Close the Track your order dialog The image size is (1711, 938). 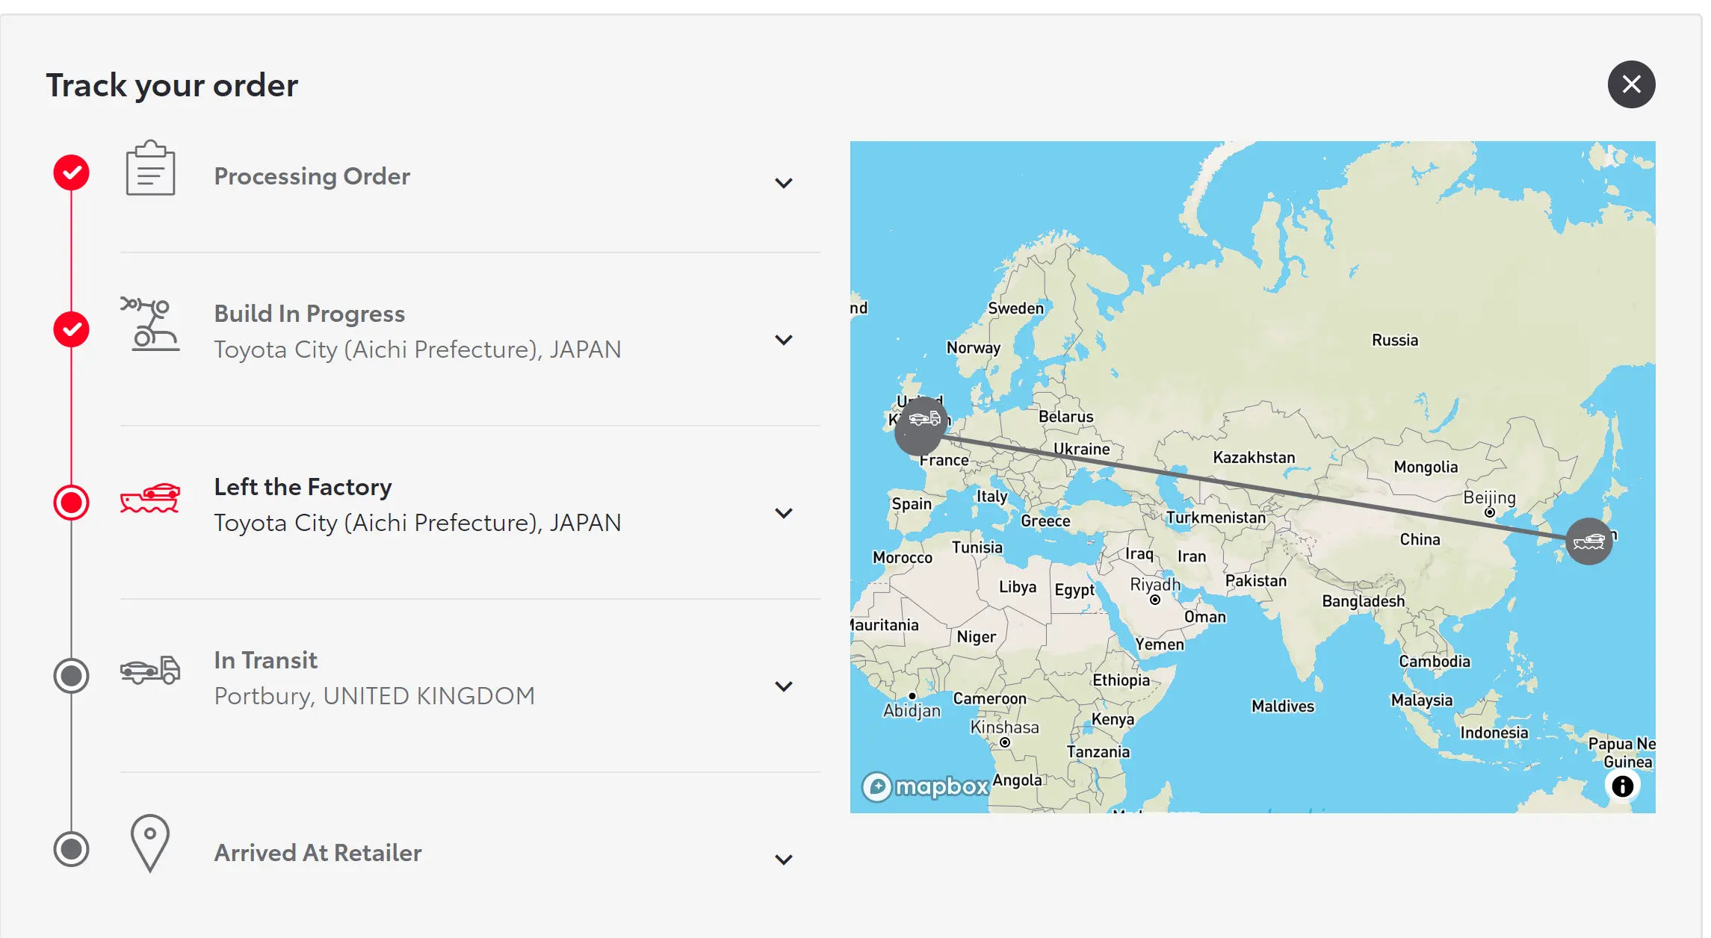tap(1631, 84)
